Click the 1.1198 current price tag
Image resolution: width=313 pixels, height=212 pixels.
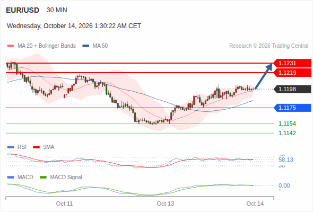(292, 89)
